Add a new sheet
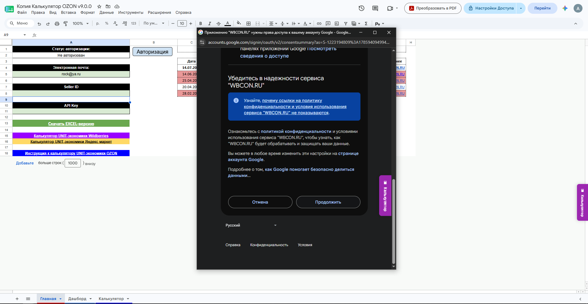Screen dimensions: 588x304 click(17, 299)
